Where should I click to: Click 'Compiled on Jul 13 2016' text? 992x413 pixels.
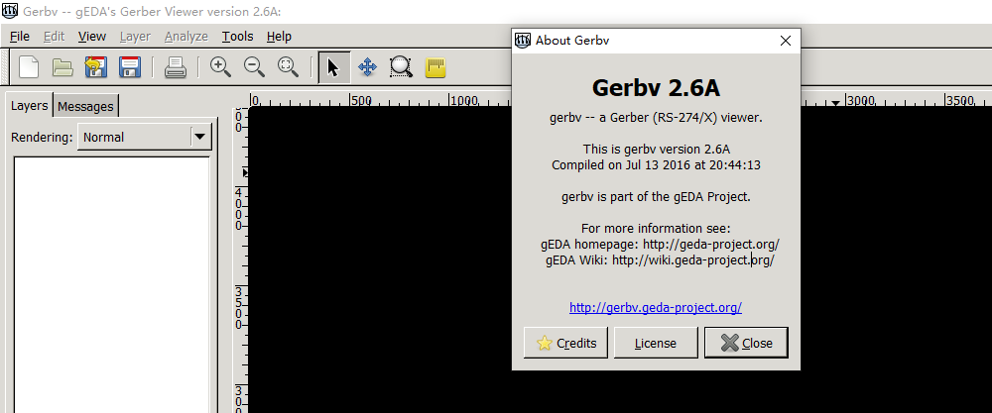pos(656,164)
